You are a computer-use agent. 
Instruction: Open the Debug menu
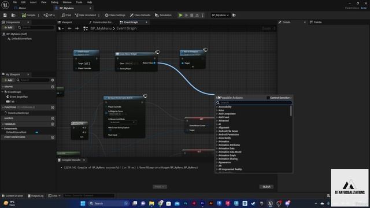tap(54, 2)
